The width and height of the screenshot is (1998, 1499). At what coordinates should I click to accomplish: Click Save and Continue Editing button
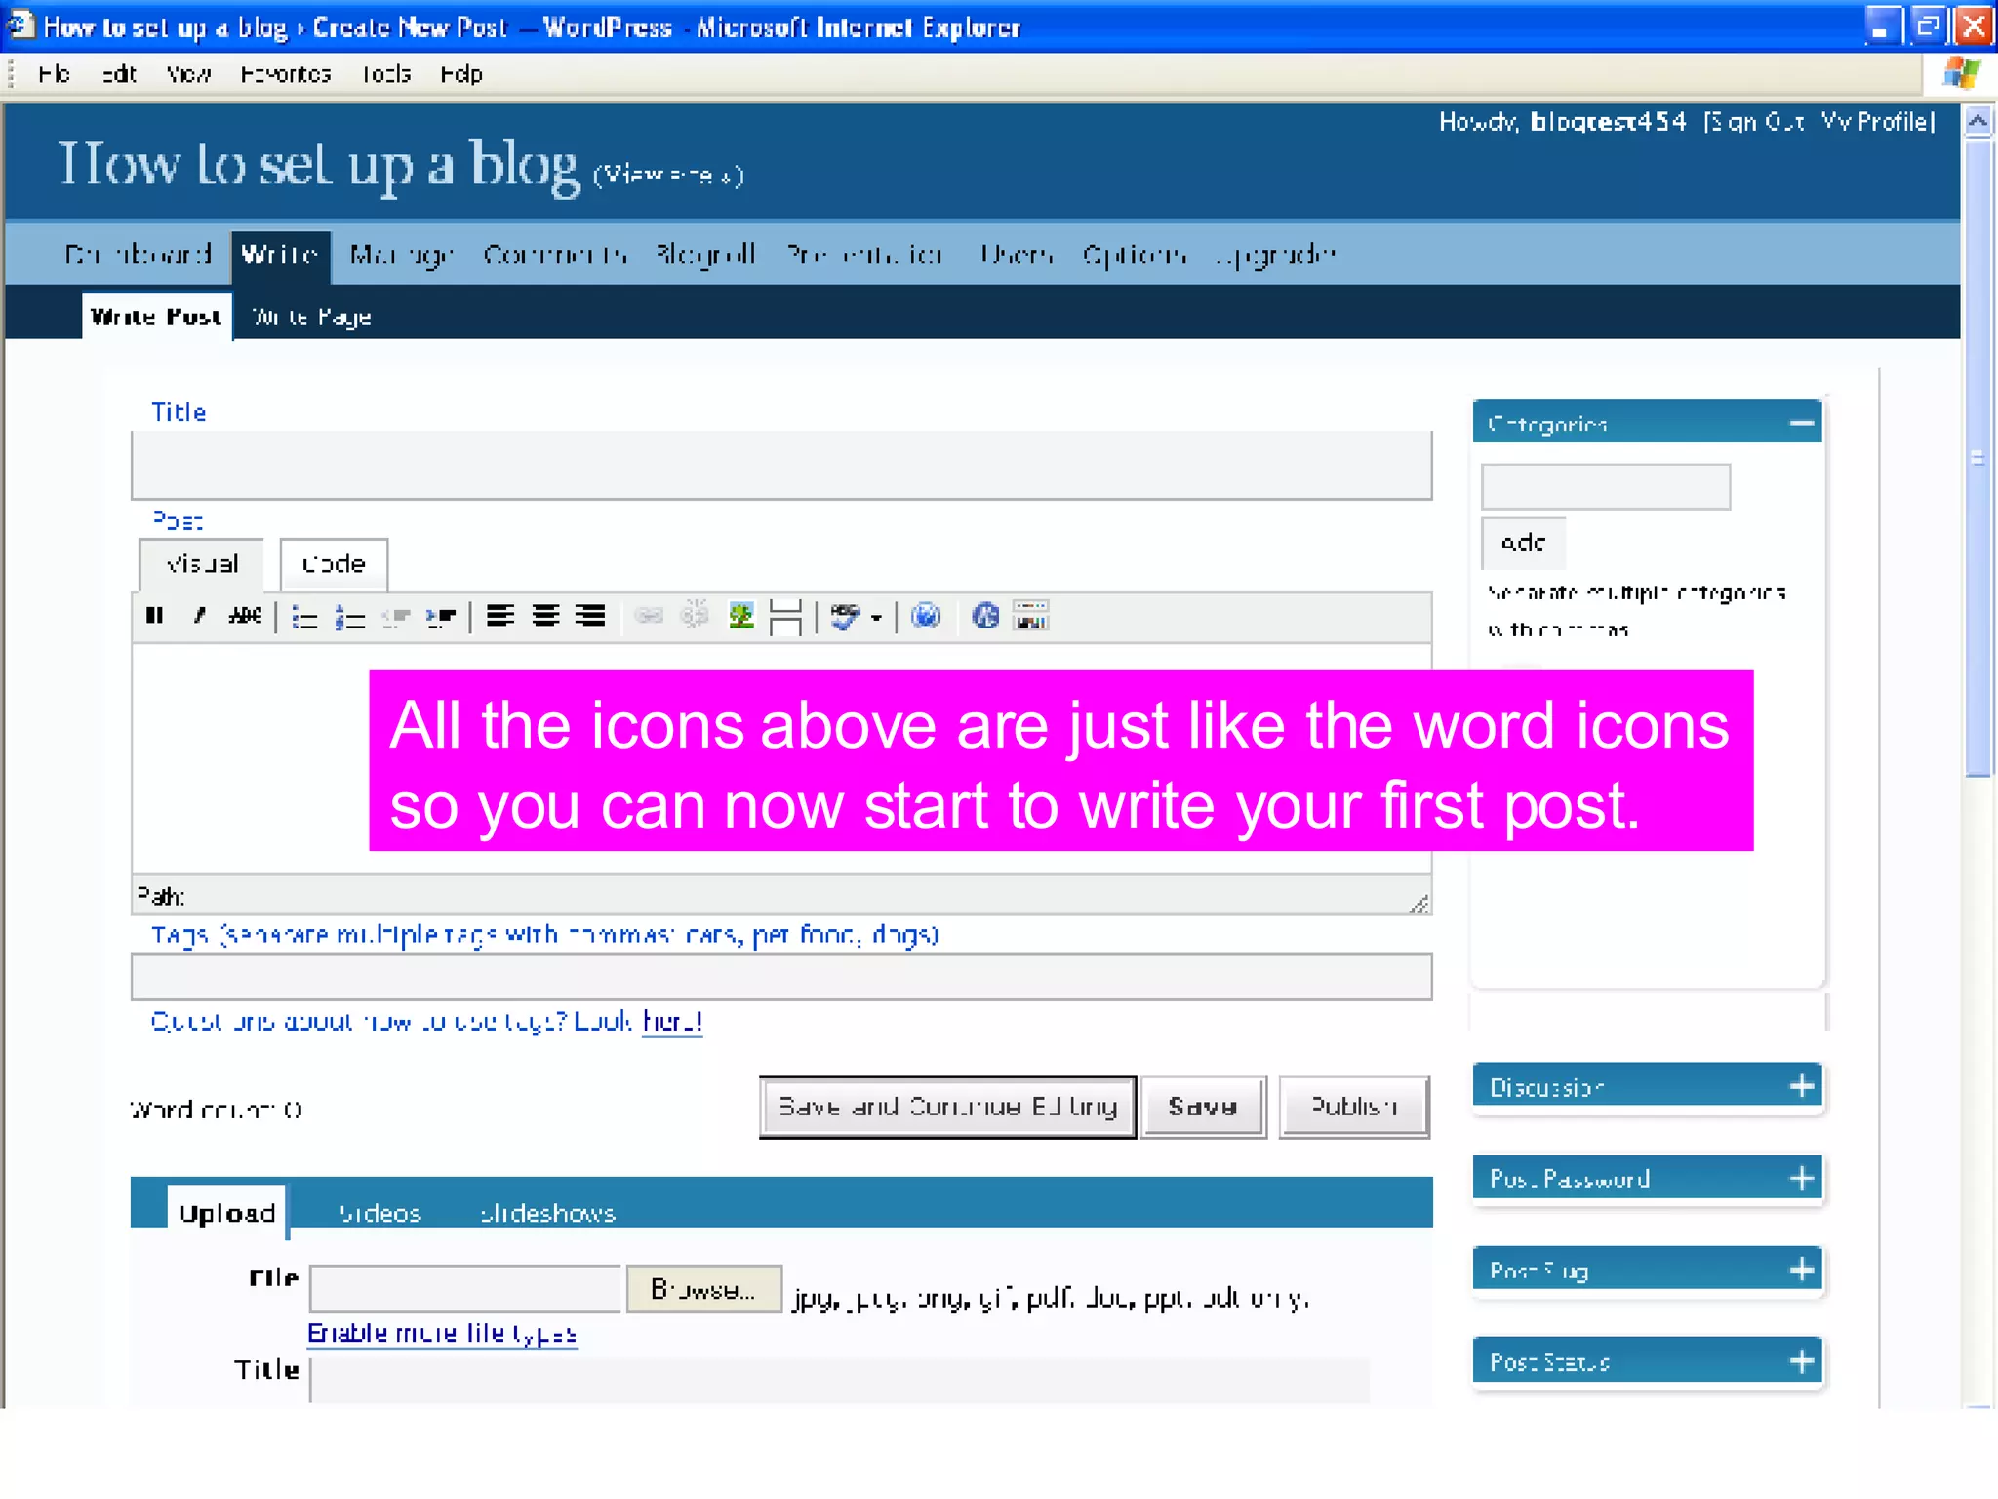(x=947, y=1107)
